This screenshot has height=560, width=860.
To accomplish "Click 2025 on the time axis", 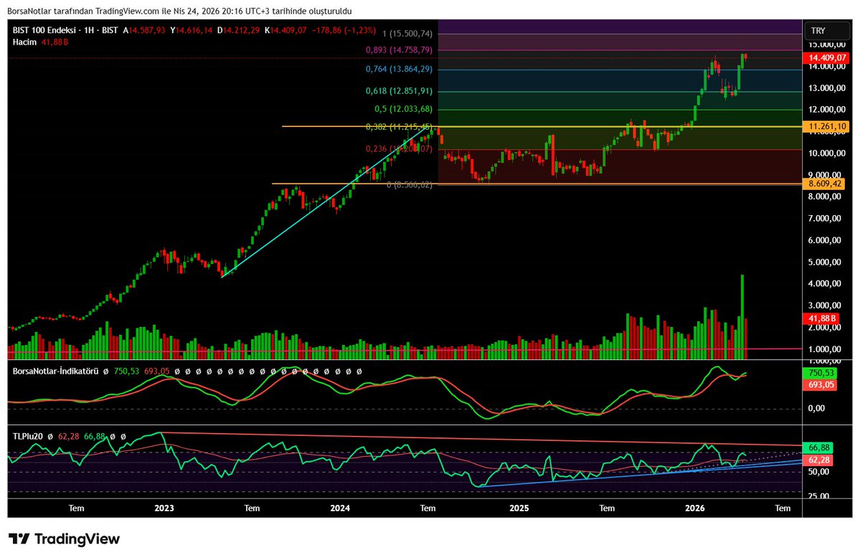I will 519,508.
